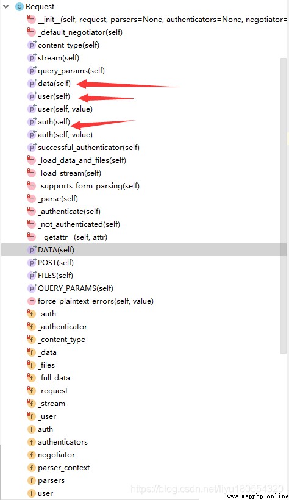Click the orange field icon beside negotiator
Image resolution: width=289 pixels, height=500 pixels.
32,455
